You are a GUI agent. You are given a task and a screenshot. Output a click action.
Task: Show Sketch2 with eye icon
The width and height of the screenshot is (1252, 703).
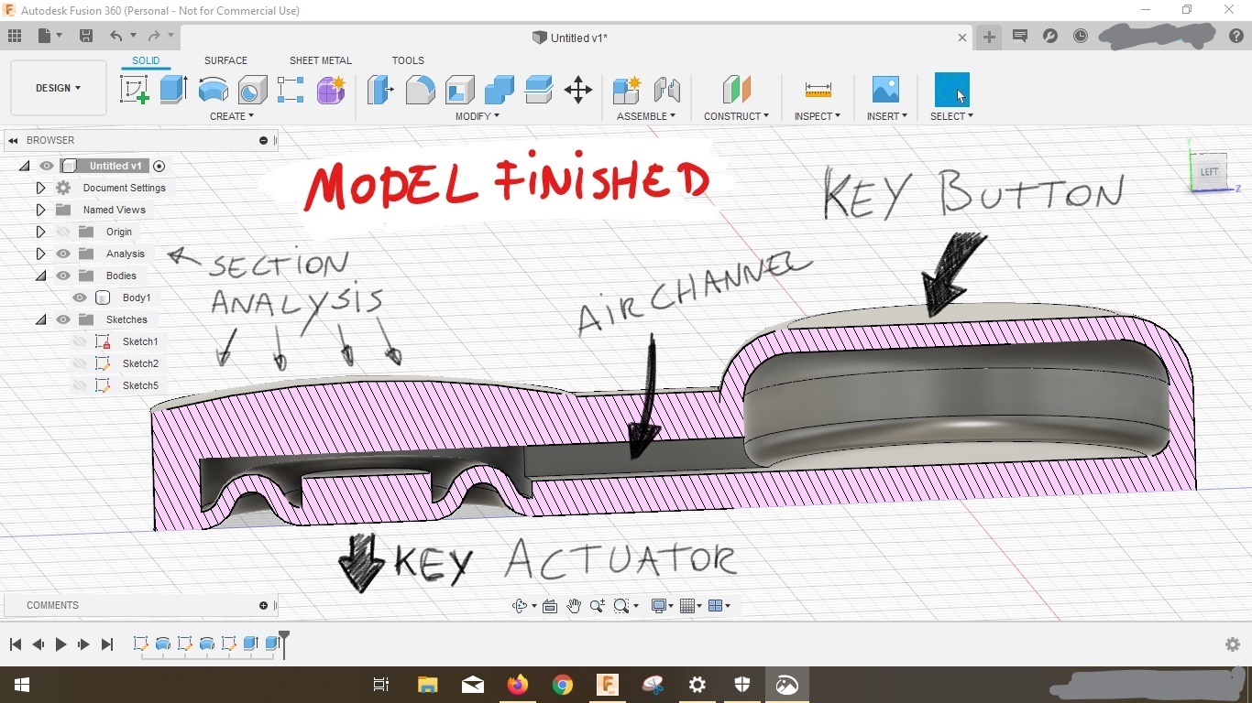[x=80, y=363]
